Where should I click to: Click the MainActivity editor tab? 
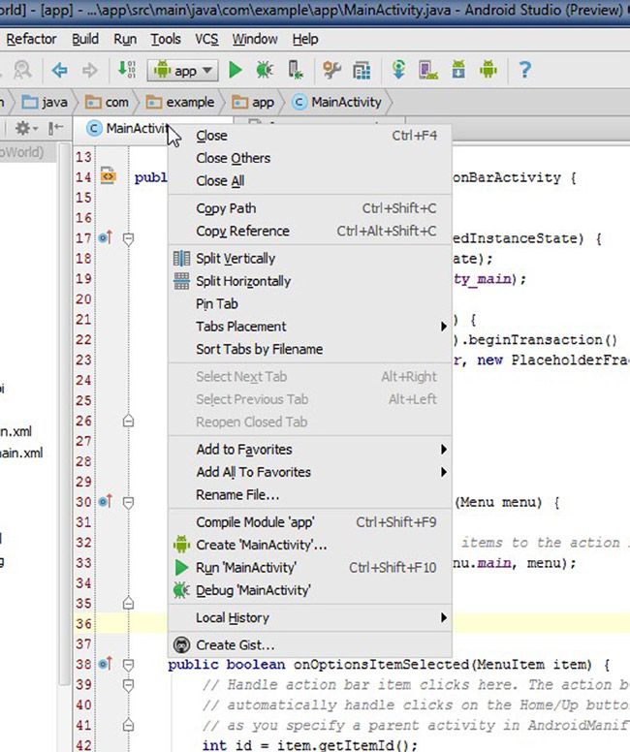click(127, 129)
